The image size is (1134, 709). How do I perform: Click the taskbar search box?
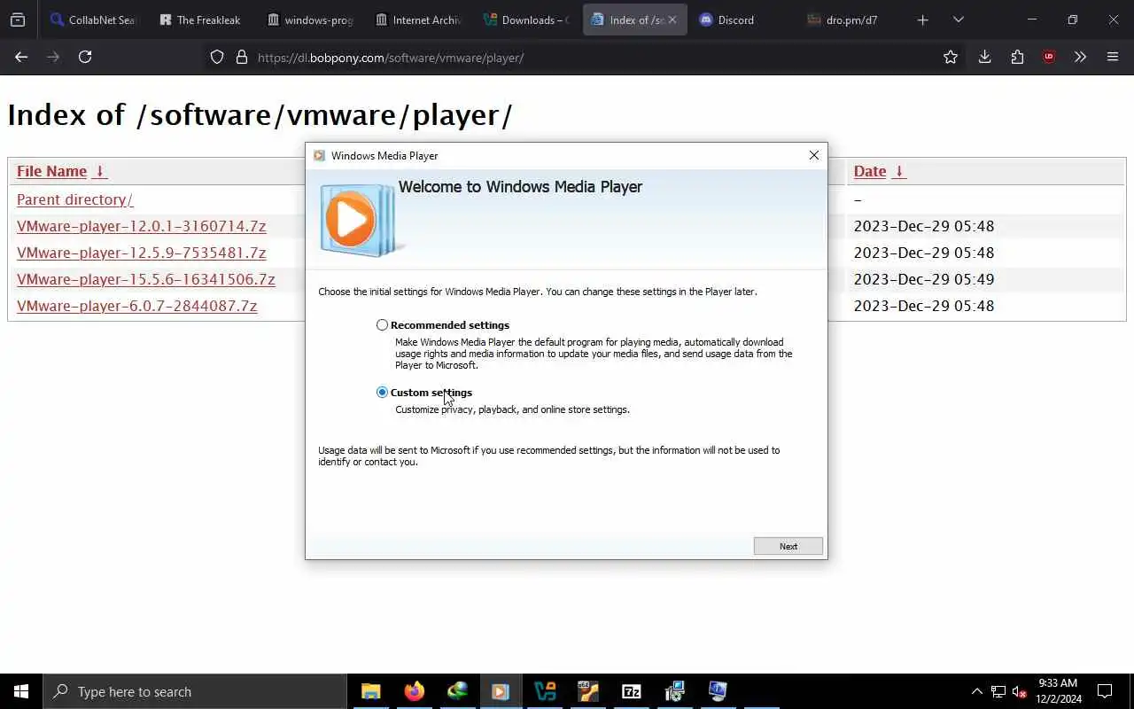195,691
